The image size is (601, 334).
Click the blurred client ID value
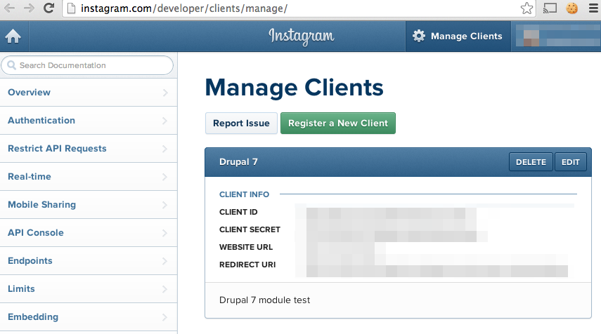point(391,213)
